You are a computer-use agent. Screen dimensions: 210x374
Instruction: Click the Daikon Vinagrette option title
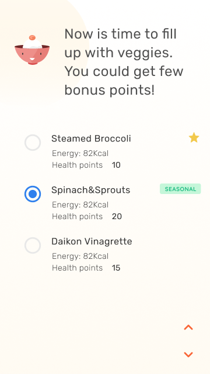(92, 241)
